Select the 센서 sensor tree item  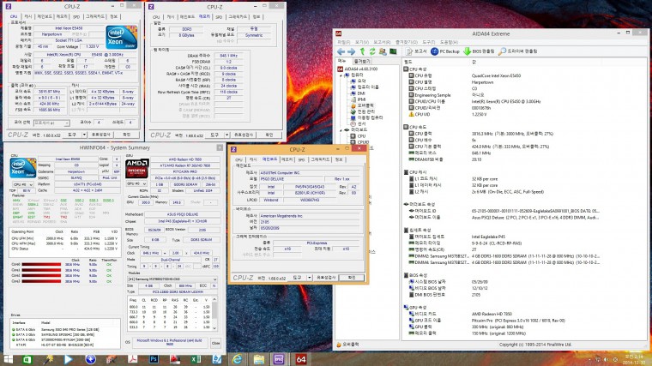click(359, 123)
